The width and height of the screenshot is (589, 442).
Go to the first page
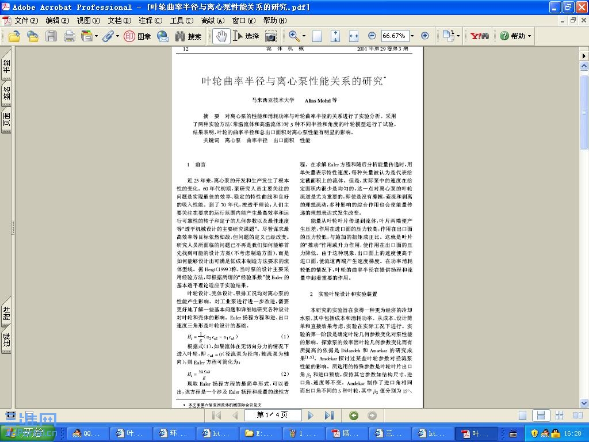tap(216, 416)
